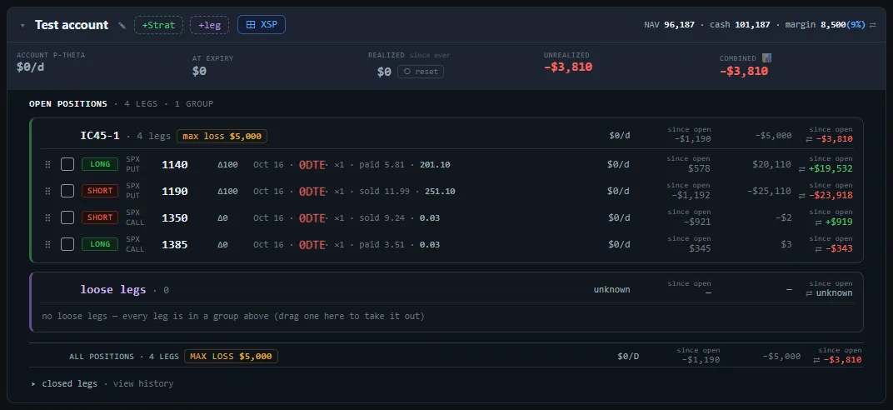This screenshot has width=893, height=410.
Task: Click the -$25,110 value in the 1190 row
Action: [770, 191]
